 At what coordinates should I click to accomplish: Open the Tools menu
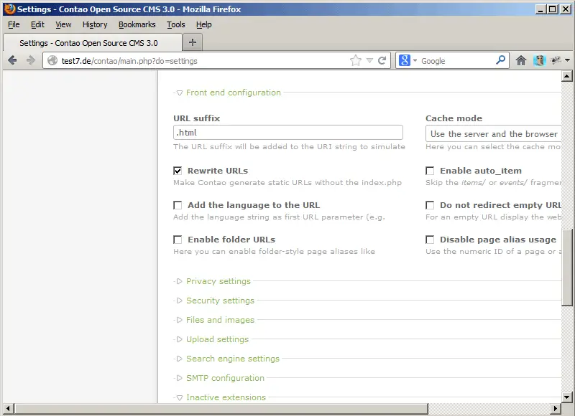[176, 24]
